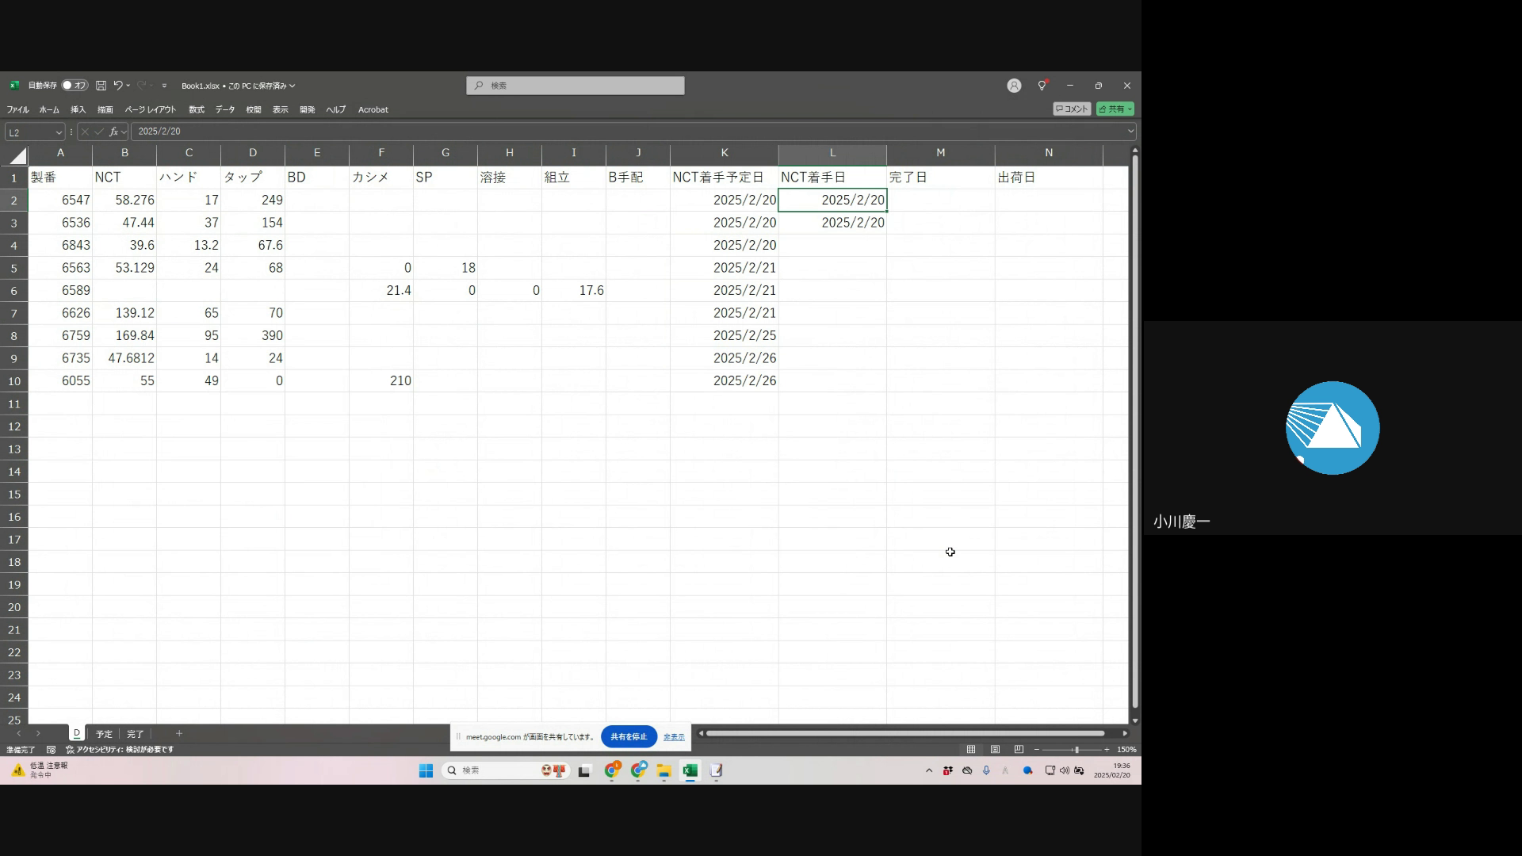Expand the formula bar chevron
This screenshot has width=1522, height=856.
pyautogui.click(x=1130, y=132)
